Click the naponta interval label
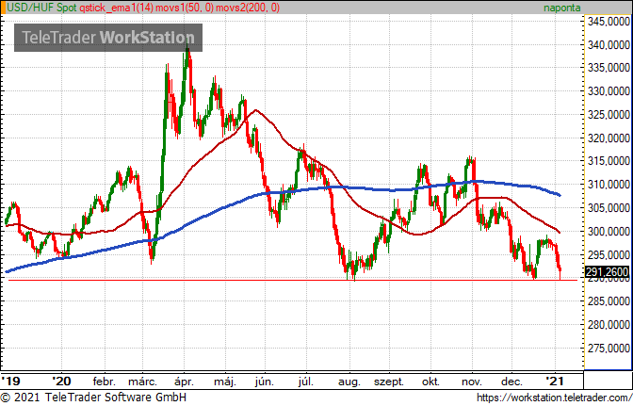This screenshot has width=633, height=406. (562, 8)
